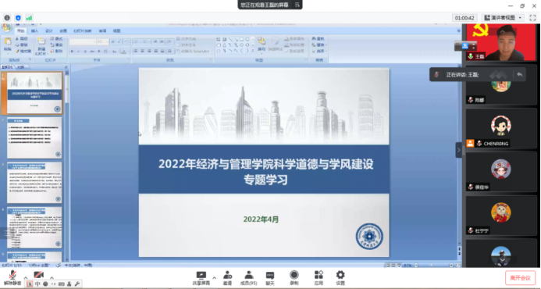The height and width of the screenshot is (289, 541).
Task: Turn on the camera video
Action: (x=39, y=275)
